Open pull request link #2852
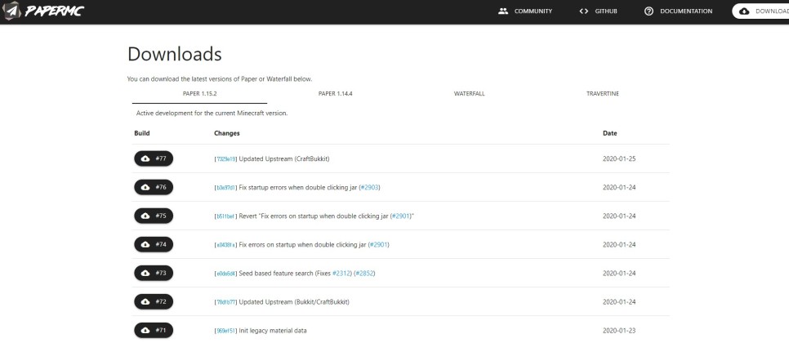 364,273
